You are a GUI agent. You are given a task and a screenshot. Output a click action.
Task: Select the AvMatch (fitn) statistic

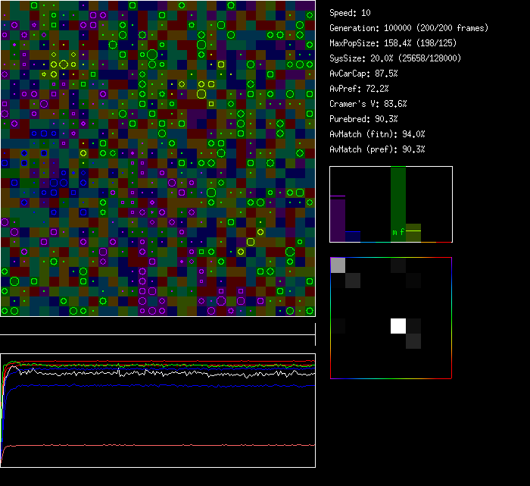pyautogui.click(x=376, y=134)
